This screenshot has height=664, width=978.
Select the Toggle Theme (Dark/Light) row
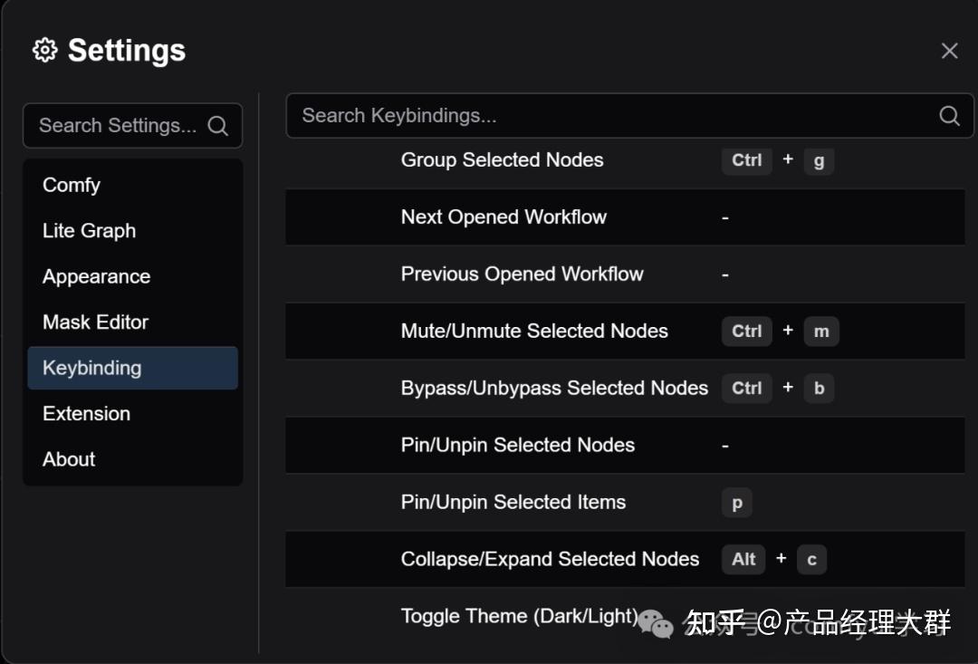click(x=519, y=617)
